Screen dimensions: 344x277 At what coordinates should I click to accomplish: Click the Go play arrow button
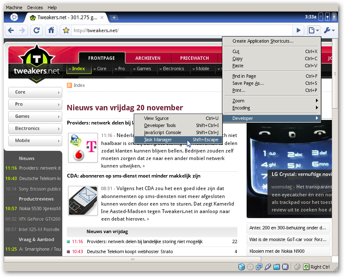[x=298, y=30]
